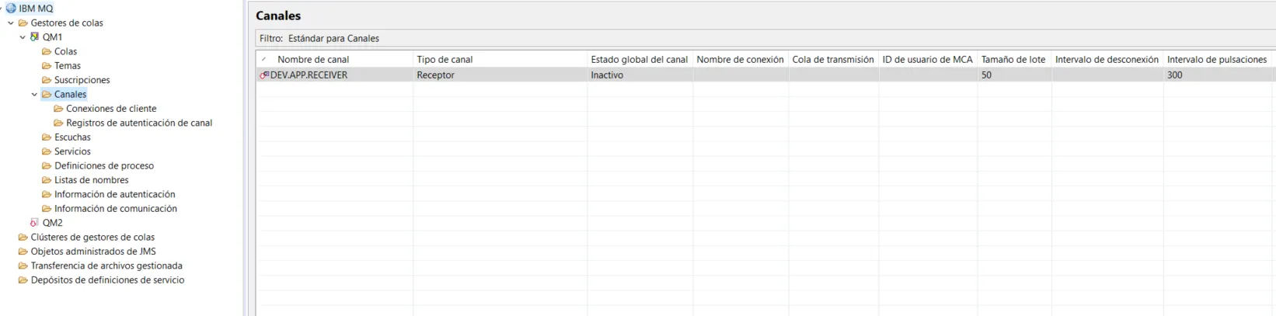Click the Escuchas folder icon
The height and width of the screenshot is (316, 1276).
[47, 137]
